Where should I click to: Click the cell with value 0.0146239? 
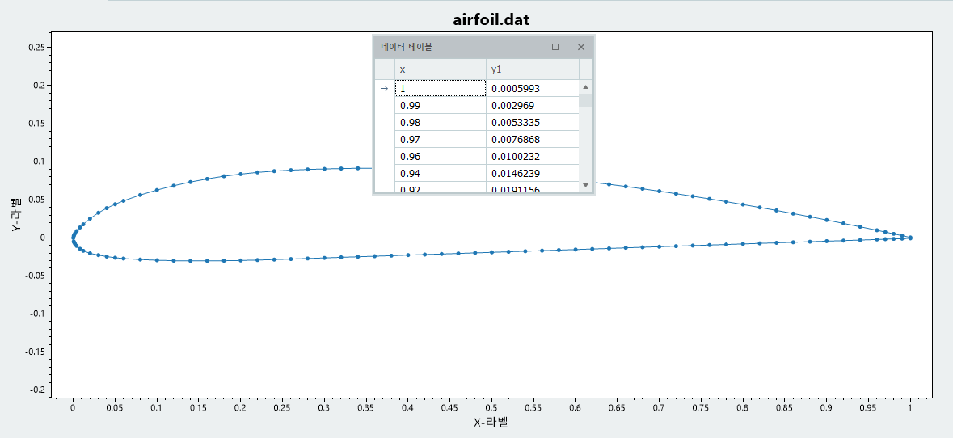533,174
